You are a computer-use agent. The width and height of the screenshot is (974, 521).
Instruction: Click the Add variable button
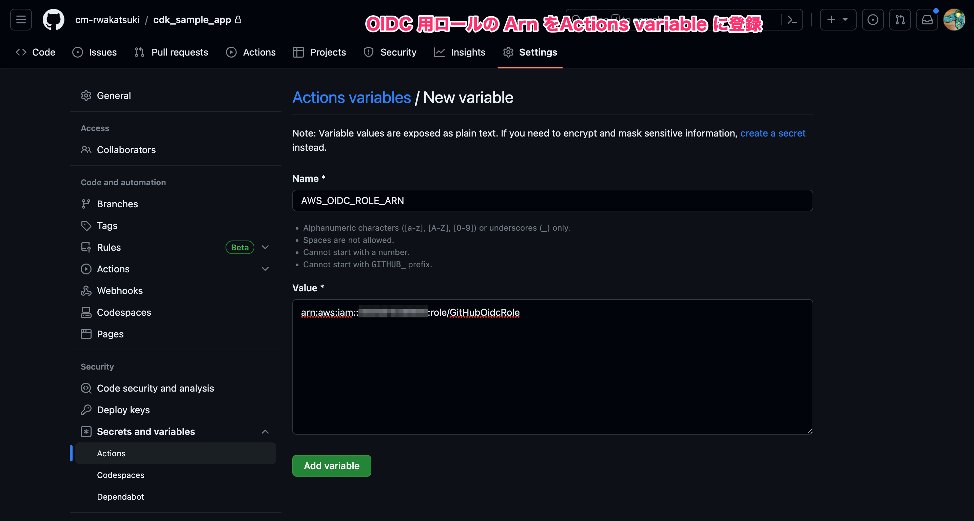pyautogui.click(x=331, y=465)
